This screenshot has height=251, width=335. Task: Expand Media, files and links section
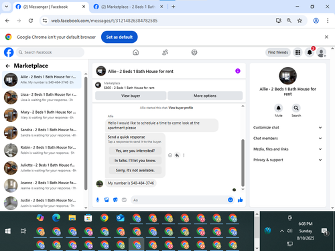pyautogui.click(x=287, y=149)
